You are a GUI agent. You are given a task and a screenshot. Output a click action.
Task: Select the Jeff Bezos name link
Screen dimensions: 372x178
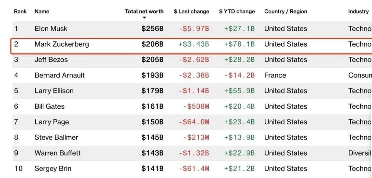pyautogui.click(x=51, y=60)
